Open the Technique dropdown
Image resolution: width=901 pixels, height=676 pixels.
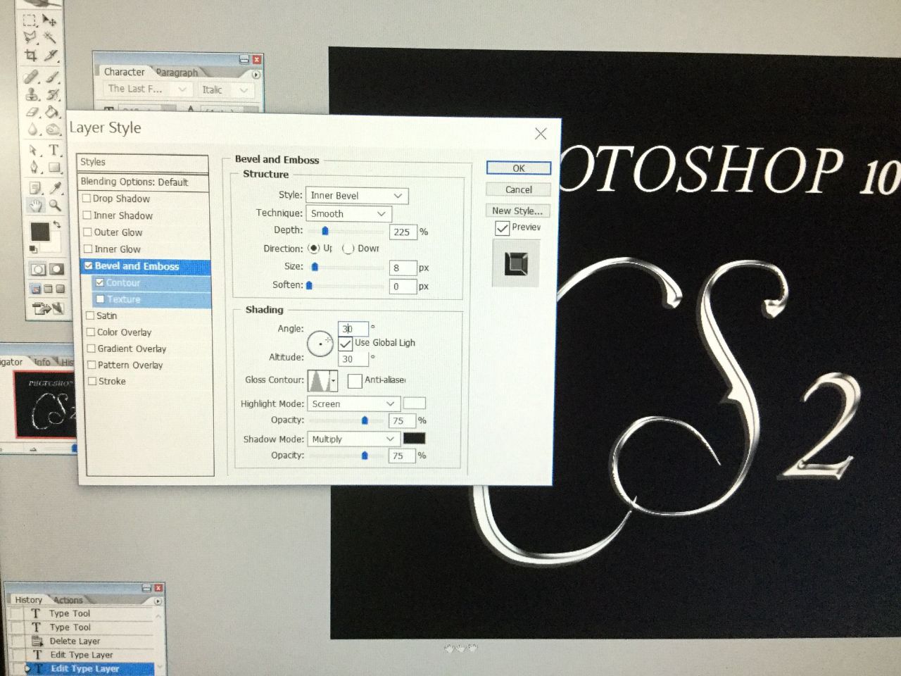(x=349, y=214)
